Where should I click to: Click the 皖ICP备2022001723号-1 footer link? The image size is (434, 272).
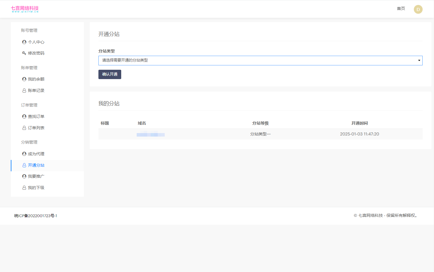(36, 216)
